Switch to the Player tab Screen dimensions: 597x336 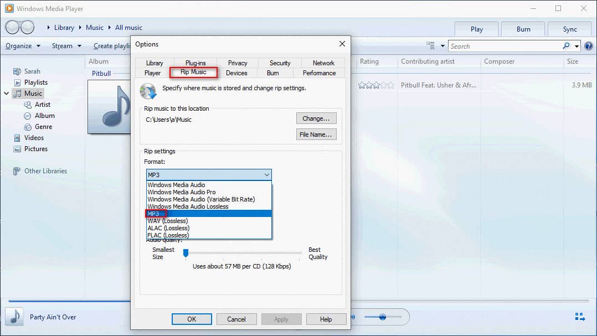(x=152, y=73)
